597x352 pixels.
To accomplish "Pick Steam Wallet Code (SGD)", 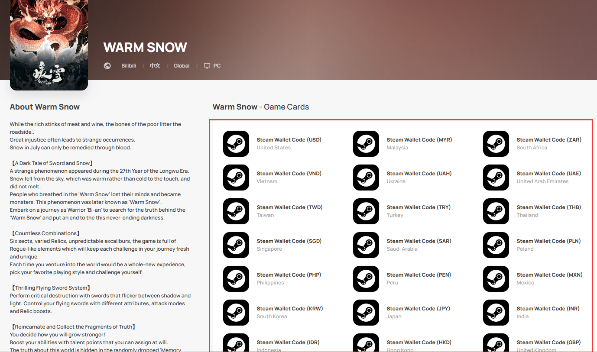I will [289, 241].
